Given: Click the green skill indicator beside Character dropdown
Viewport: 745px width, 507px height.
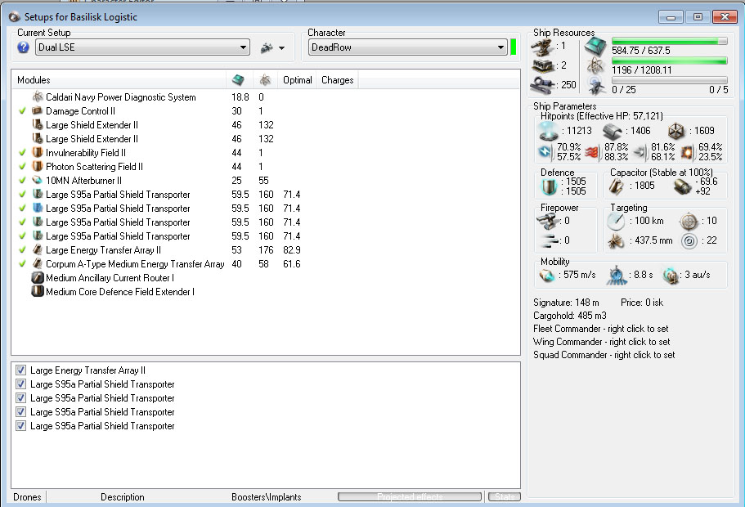Looking at the screenshot, I should (x=513, y=47).
